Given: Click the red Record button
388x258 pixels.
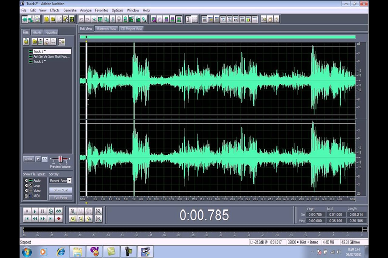Looking at the screenshot, I should [x=58, y=219].
